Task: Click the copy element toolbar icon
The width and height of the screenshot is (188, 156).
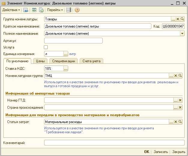Action: pyautogui.click(x=41, y=10)
